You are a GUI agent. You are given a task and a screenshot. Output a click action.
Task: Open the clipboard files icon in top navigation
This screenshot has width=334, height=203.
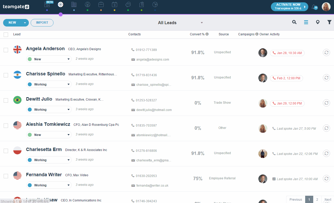(142, 5)
